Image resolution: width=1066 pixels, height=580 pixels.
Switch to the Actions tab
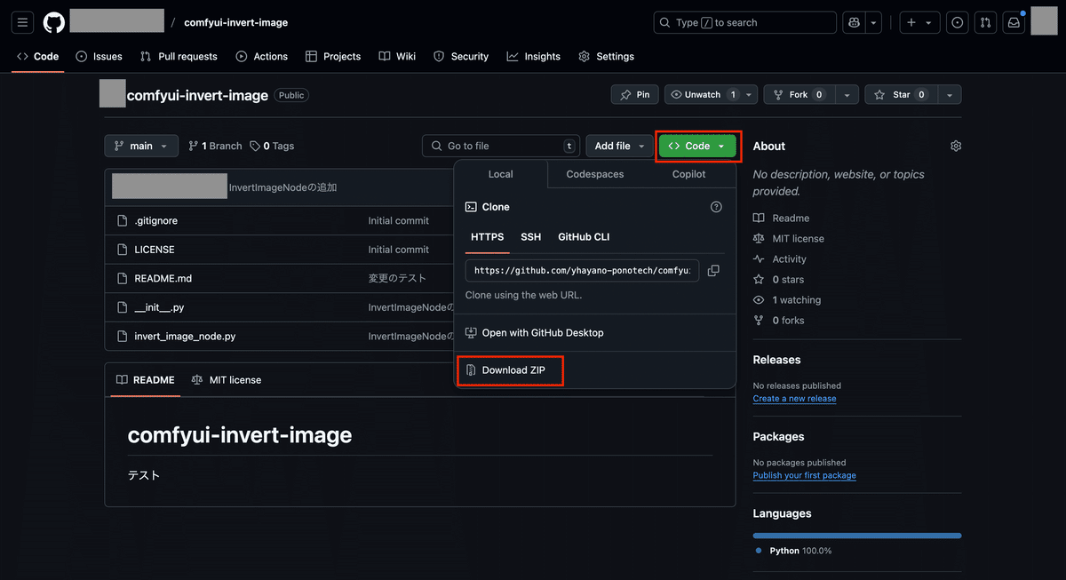[x=261, y=56]
